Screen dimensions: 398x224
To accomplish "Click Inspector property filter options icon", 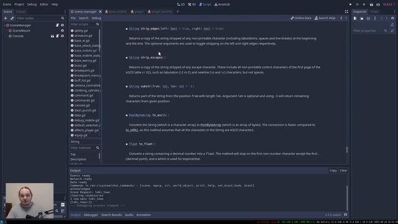I will tap(392, 30).
